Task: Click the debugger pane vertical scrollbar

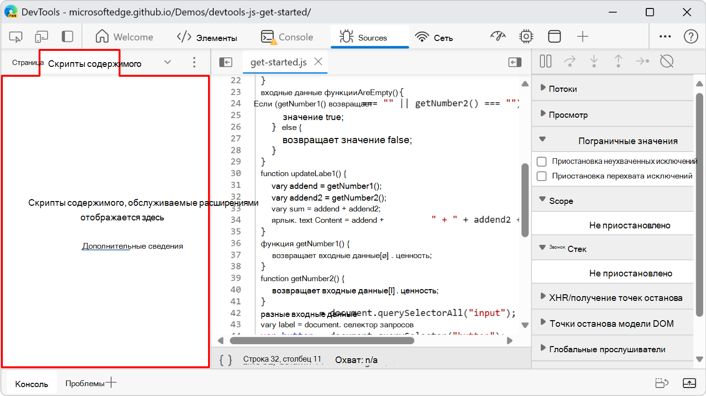Action: pyautogui.click(x=699, y=205)
